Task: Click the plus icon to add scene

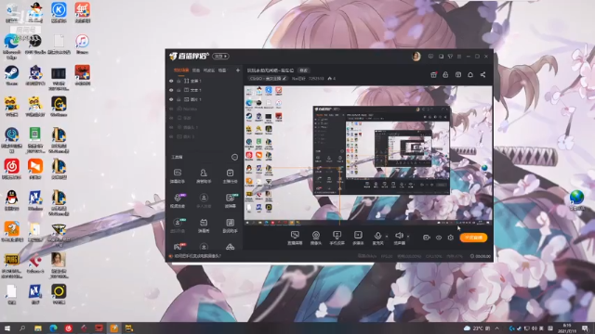Action: tap(238, 71)
